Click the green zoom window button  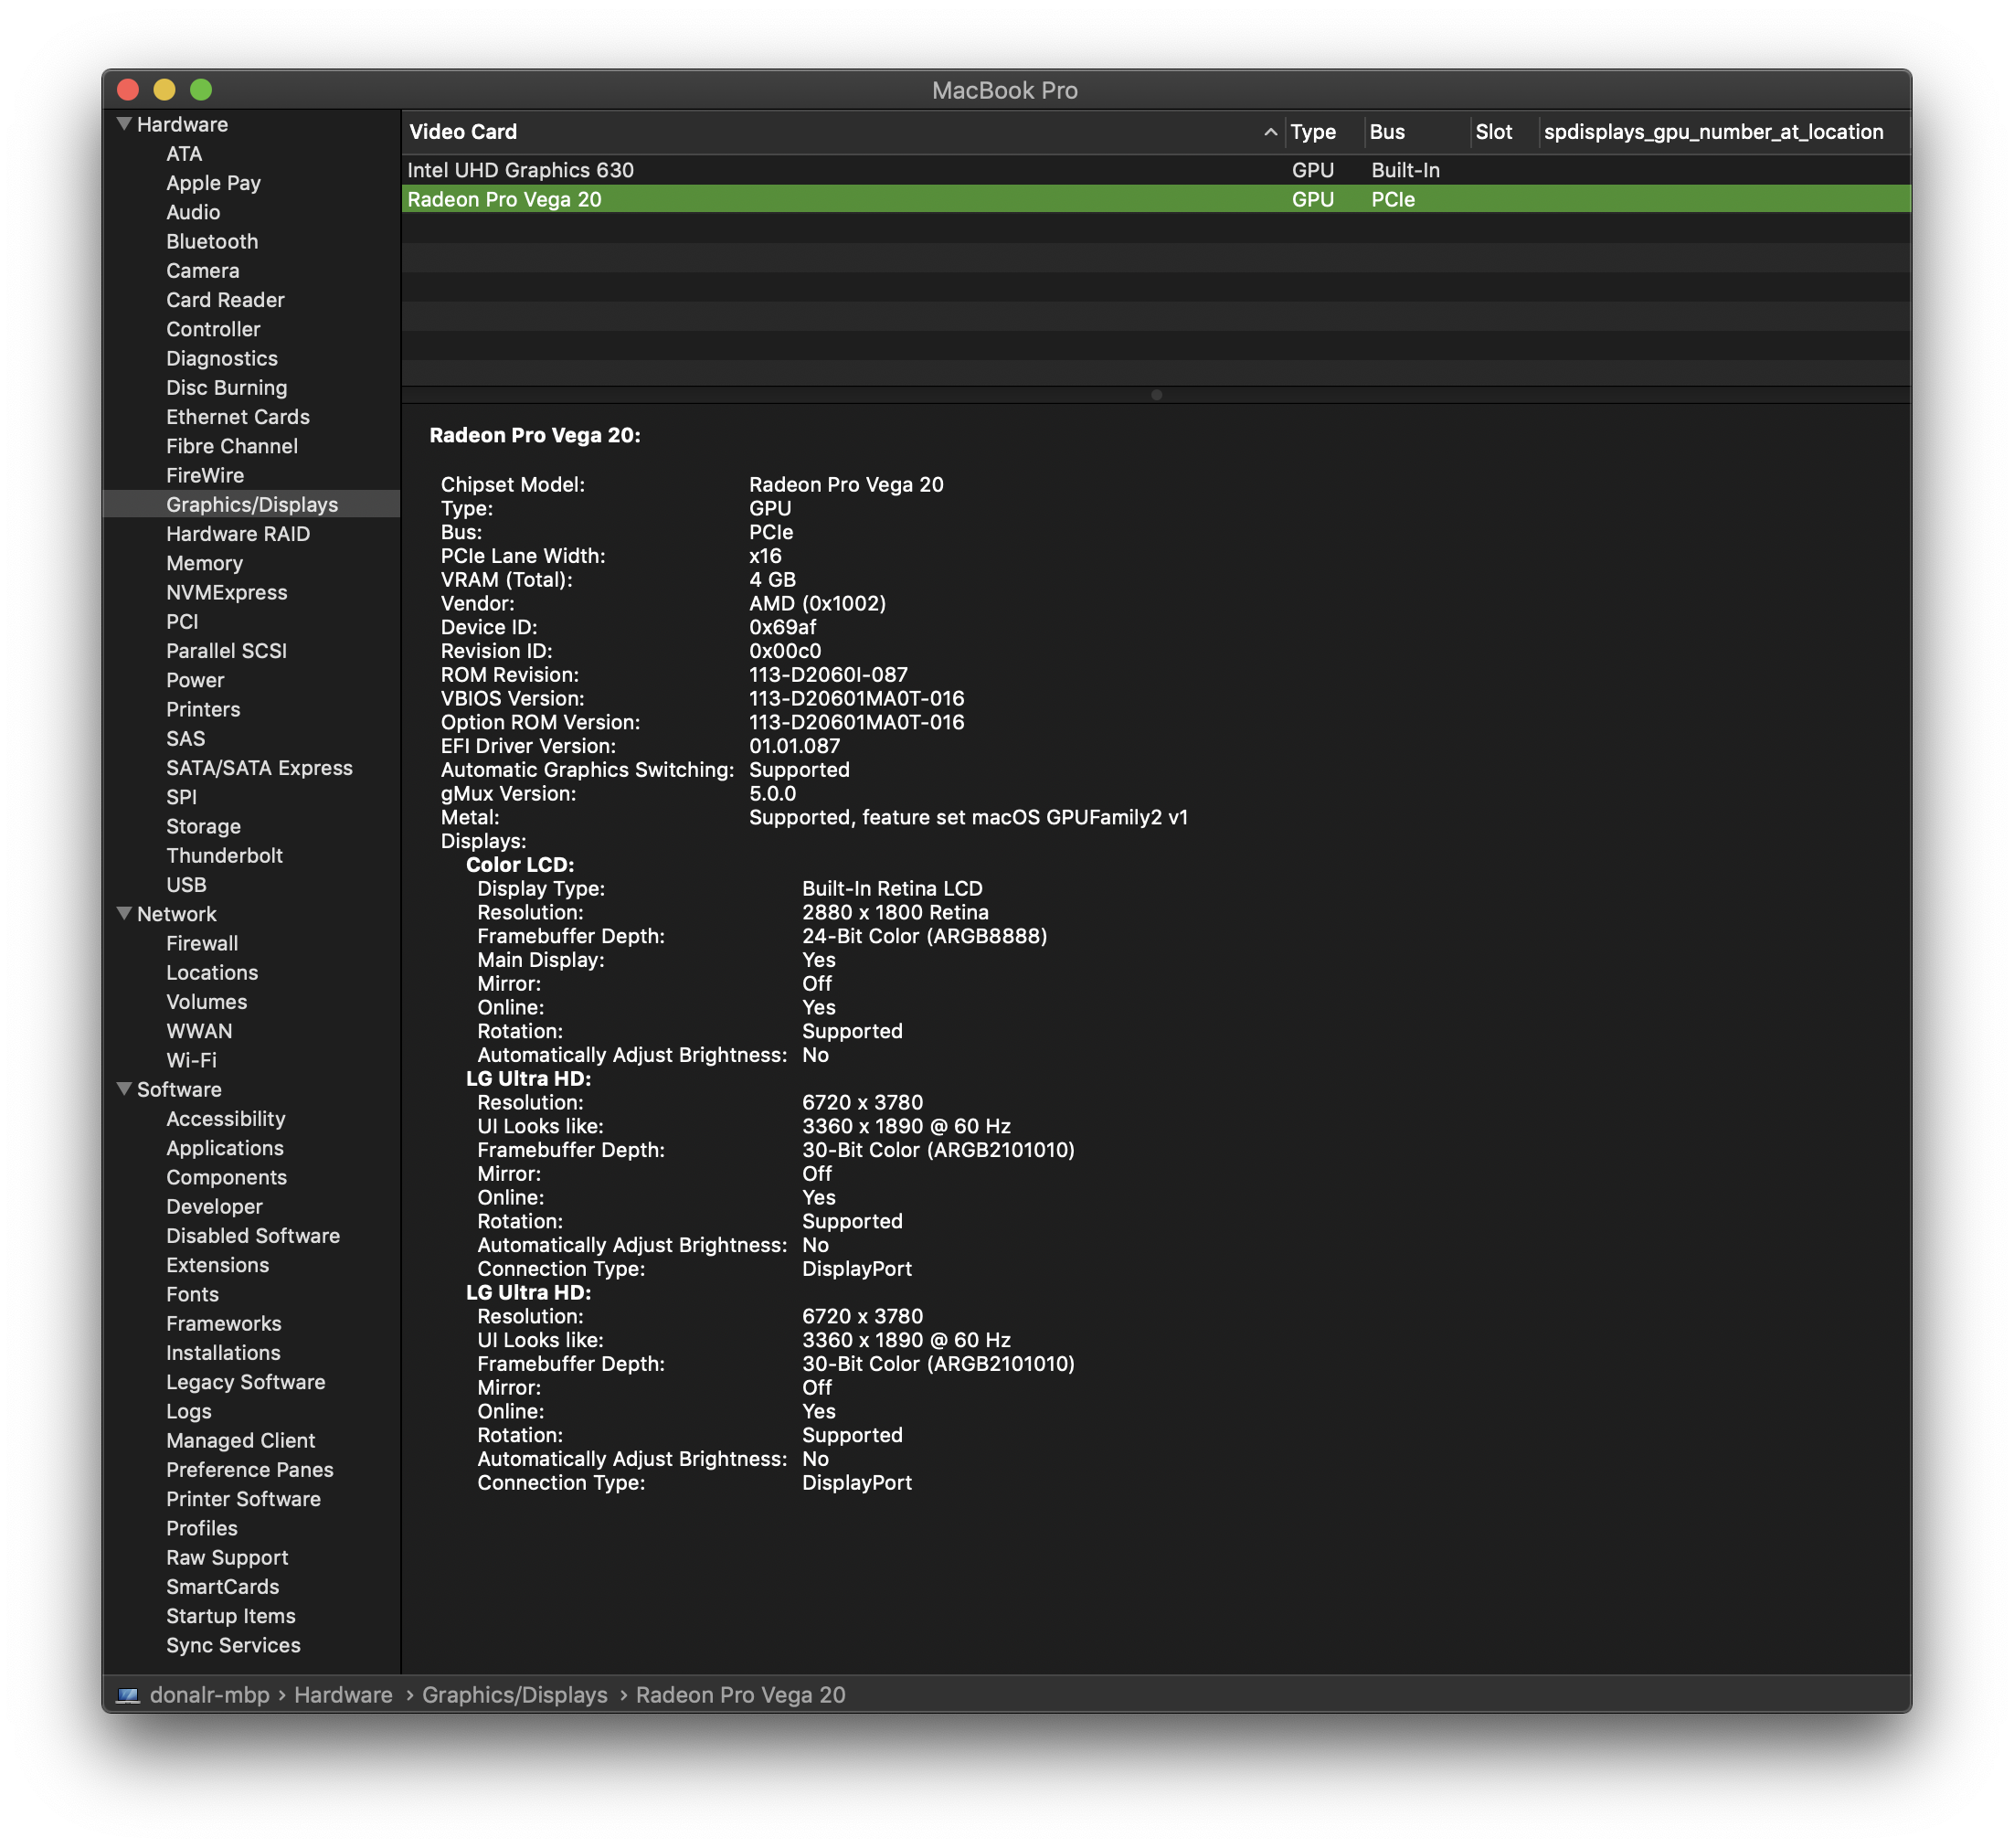(x=201, y=90)
